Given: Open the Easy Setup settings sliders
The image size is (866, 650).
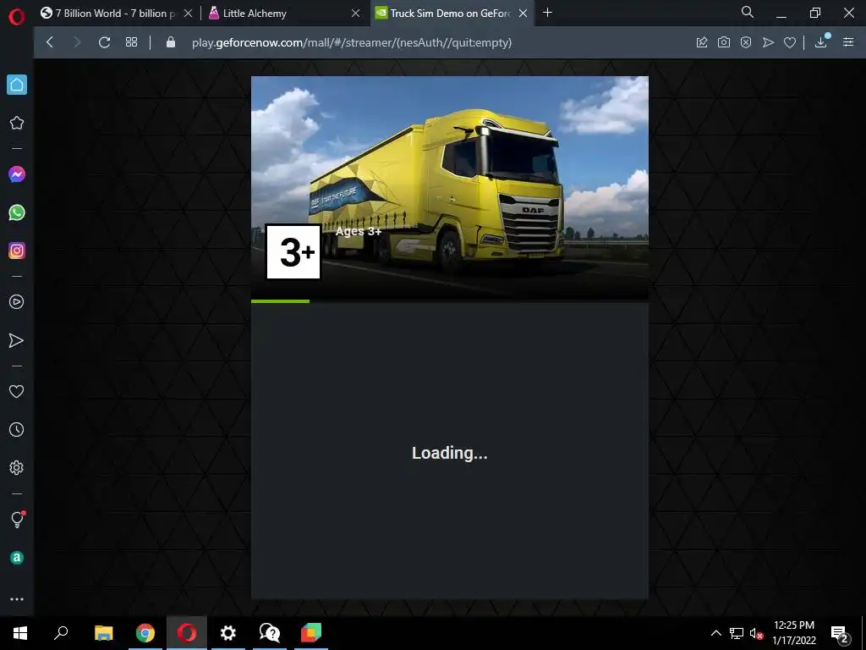Looking at the screenshot, I should click(x=848, y=42).
